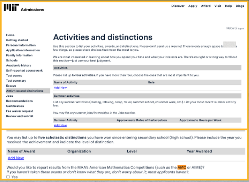Click the MIT Admissions logo
The image size is (249, 182).
point(24,8)
